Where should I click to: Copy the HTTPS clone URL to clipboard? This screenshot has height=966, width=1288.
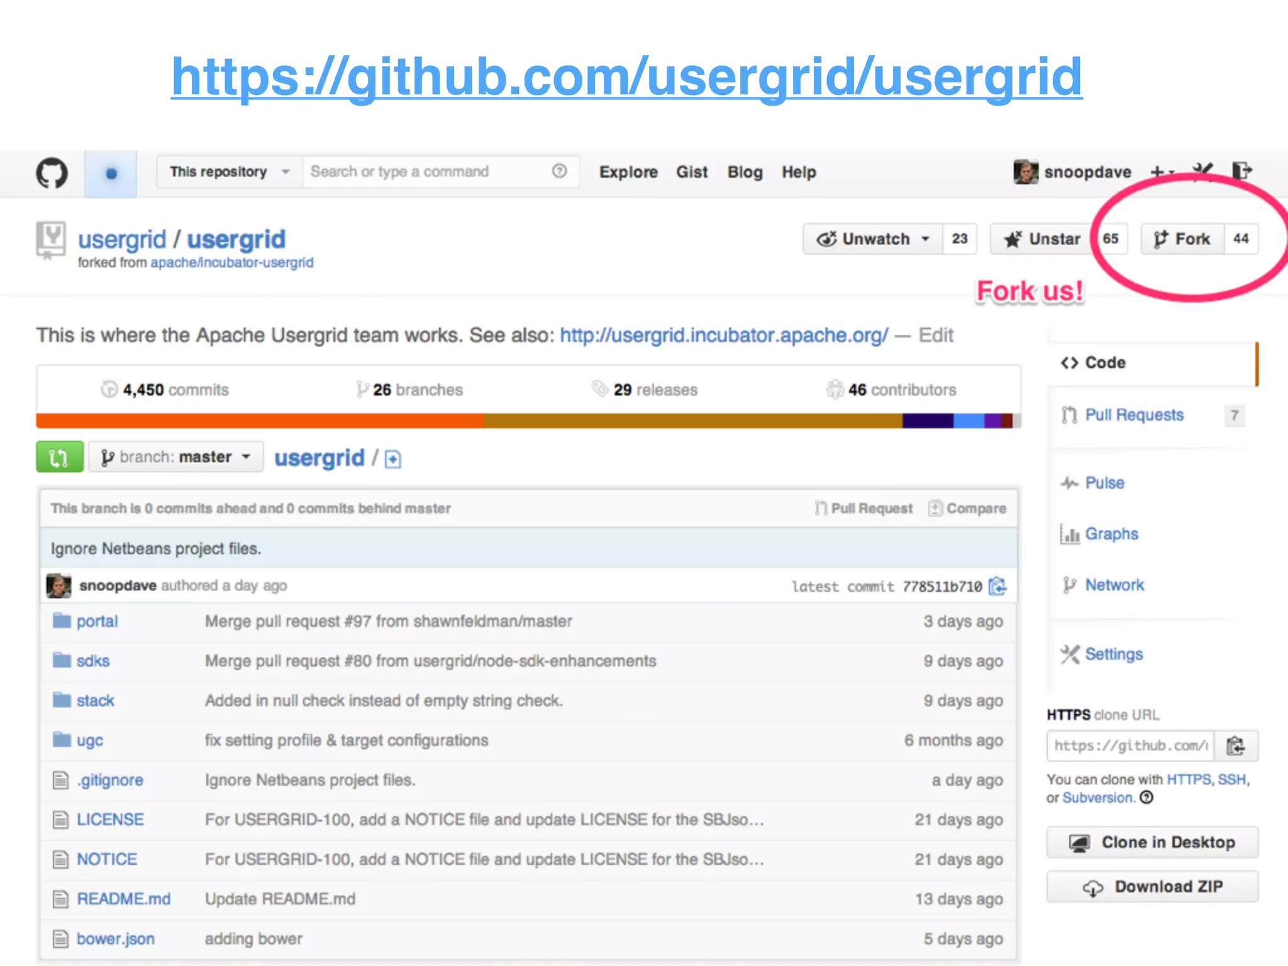[1236, 746]
